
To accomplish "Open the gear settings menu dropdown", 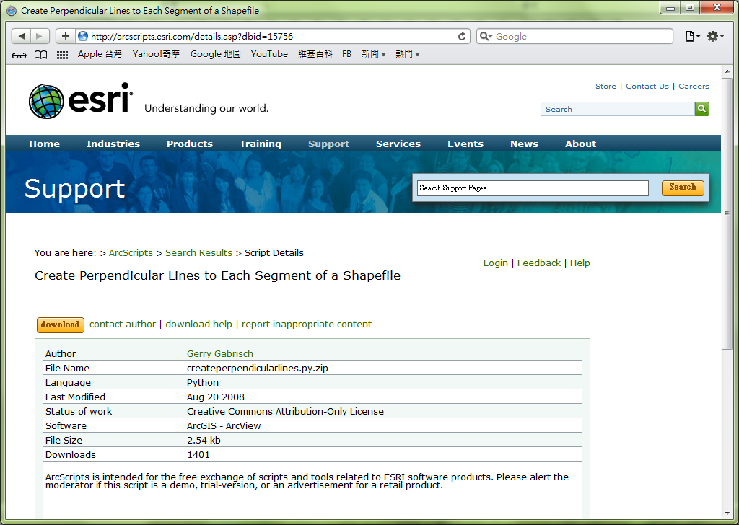I will tap(715, 36).
